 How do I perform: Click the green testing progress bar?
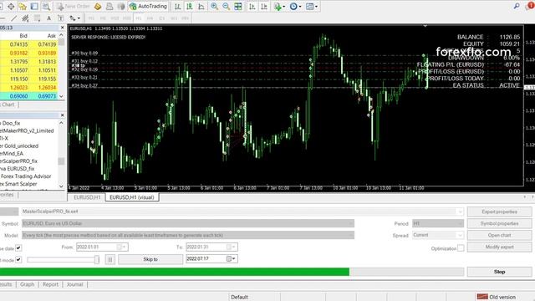[175, 272]
